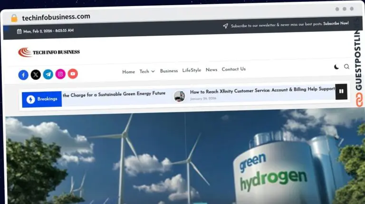Click the Subscribe Now! link
This screenshot has width=365, height=204.
coord(336,23)
